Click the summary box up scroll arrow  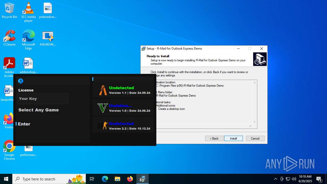pos(254,83)
